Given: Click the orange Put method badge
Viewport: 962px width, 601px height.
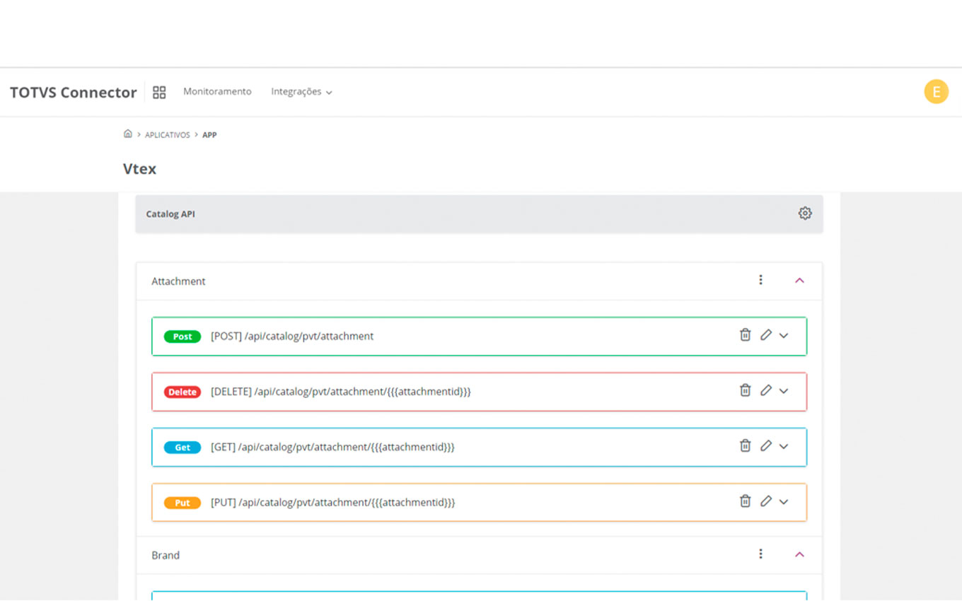Looking at the screenshot, I should [x=182, y=503].
